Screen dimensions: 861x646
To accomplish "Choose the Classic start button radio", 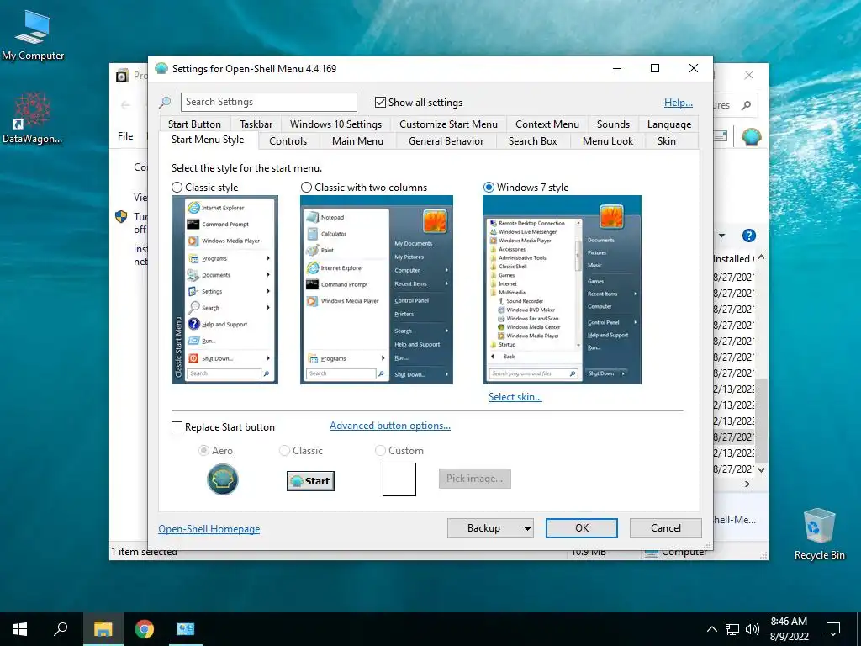I will click(284, 451).
